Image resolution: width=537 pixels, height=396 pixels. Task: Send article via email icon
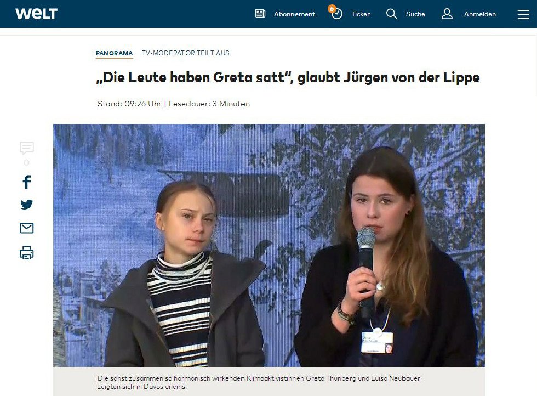coord(27,228)
